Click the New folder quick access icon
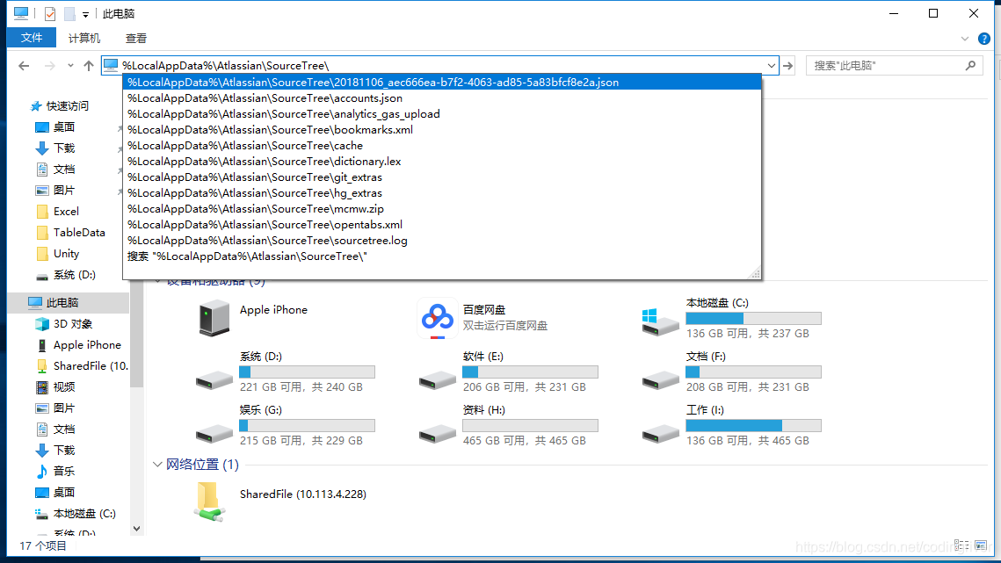The width and height of the screenshot is (1001, 563). point(69,13)
